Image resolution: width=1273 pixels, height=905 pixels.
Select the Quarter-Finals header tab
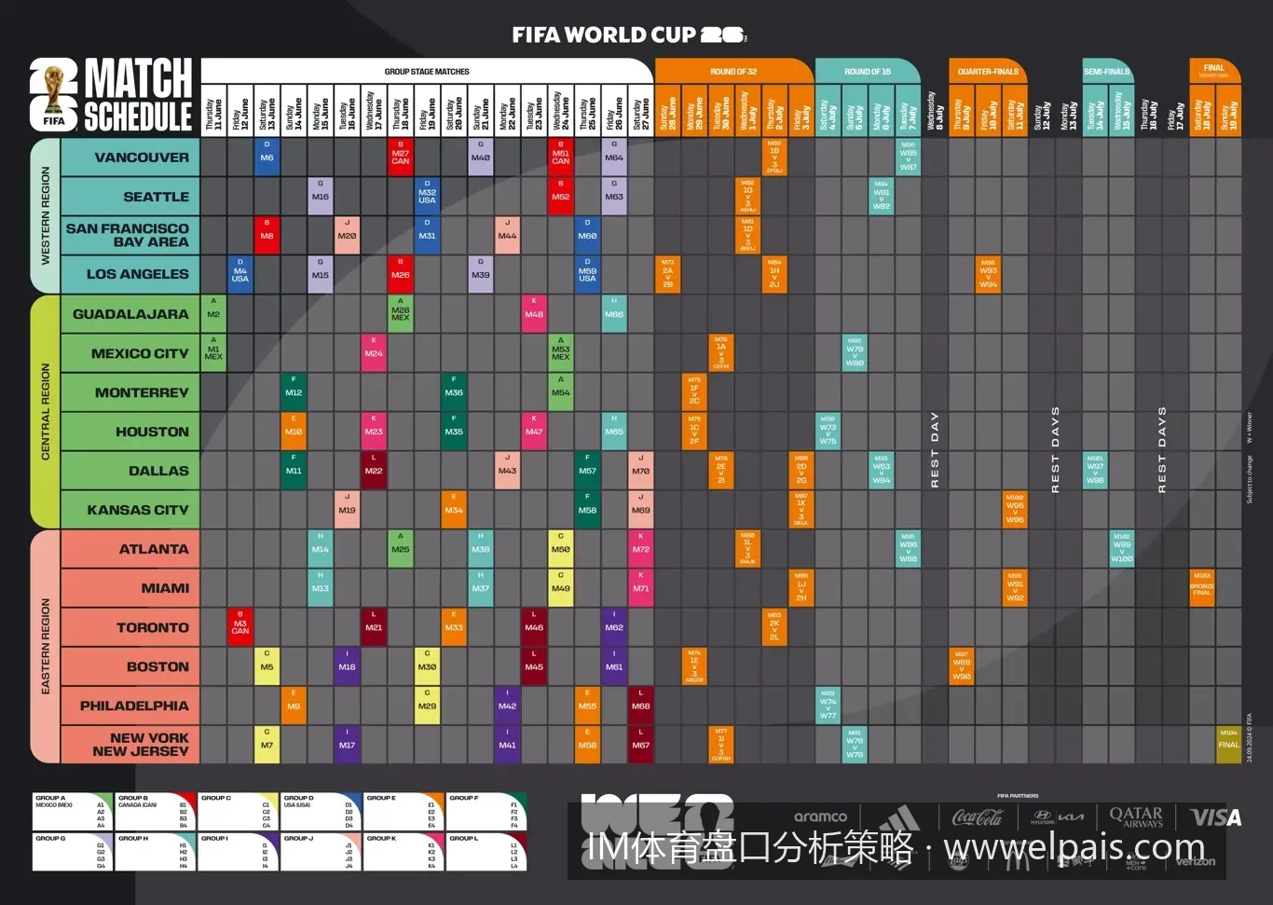[988, 71]
